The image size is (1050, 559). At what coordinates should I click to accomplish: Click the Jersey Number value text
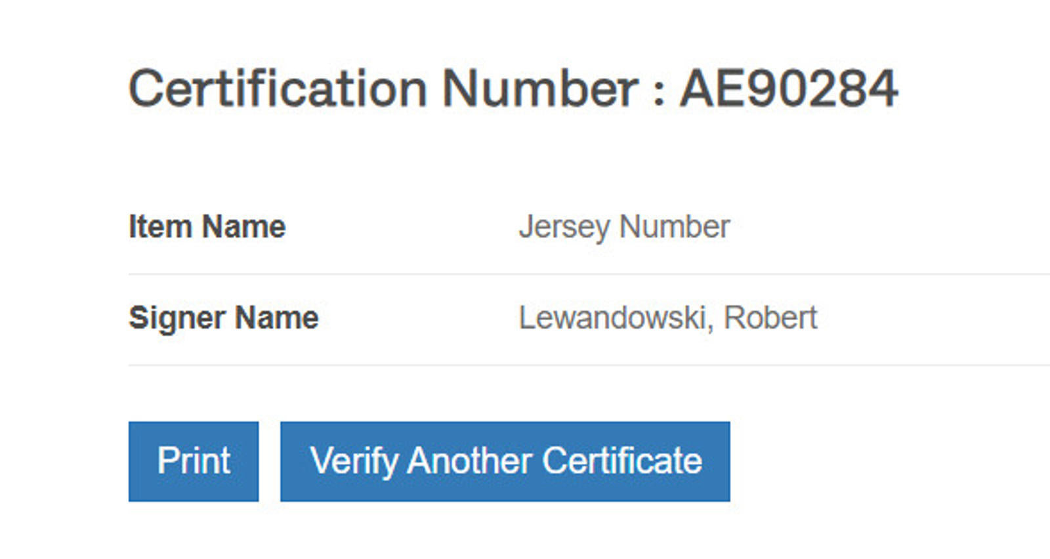(x=624, y=227)
